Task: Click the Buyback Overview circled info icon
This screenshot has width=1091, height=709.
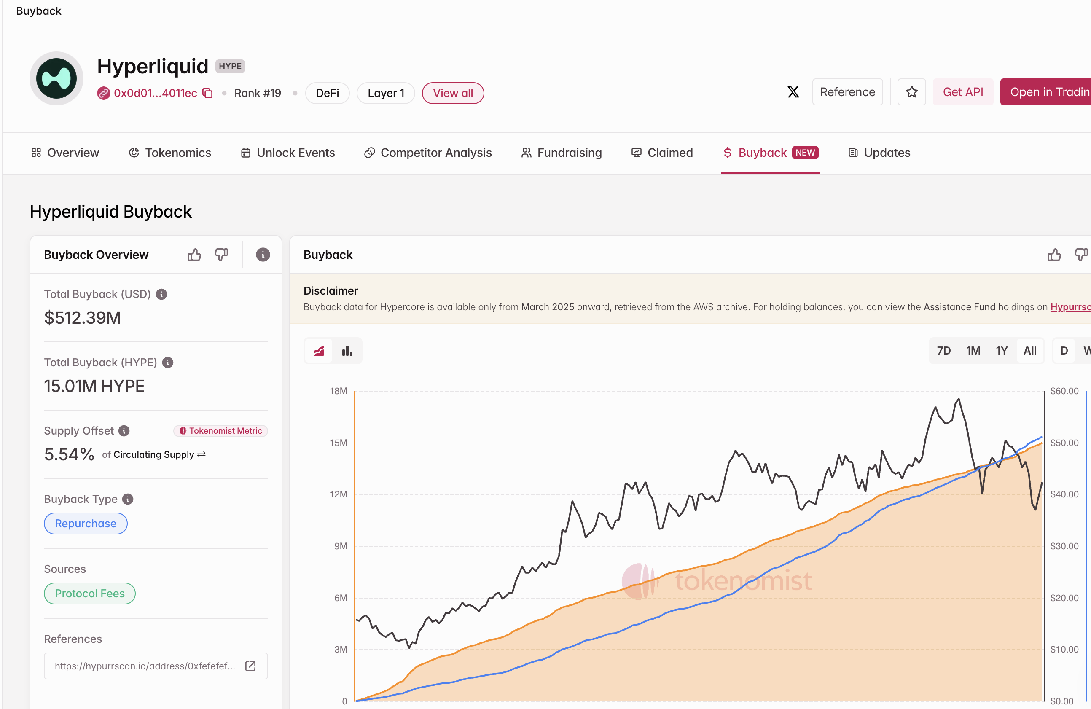Action: 262,255
